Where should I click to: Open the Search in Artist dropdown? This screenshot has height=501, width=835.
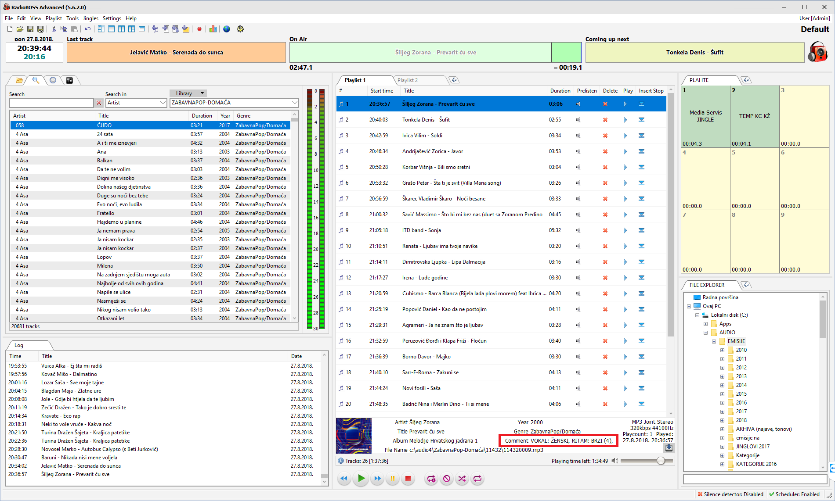(x=136, y=103)
